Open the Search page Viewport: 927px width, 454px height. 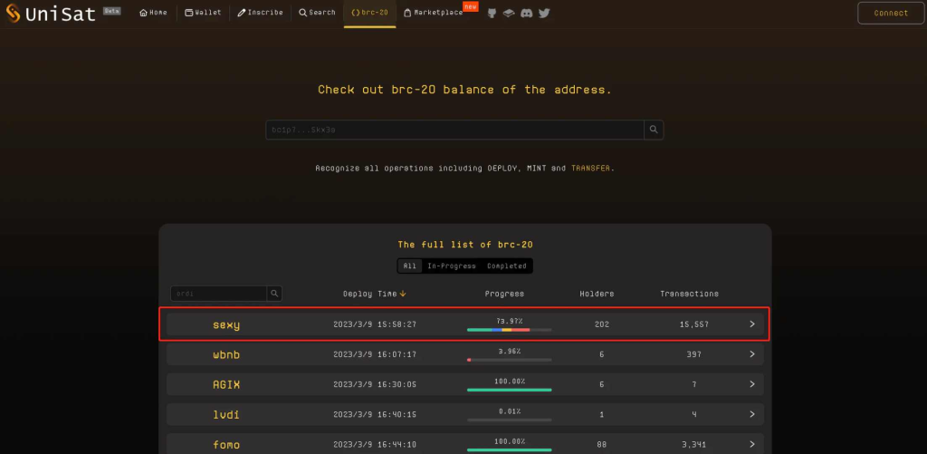317,13
